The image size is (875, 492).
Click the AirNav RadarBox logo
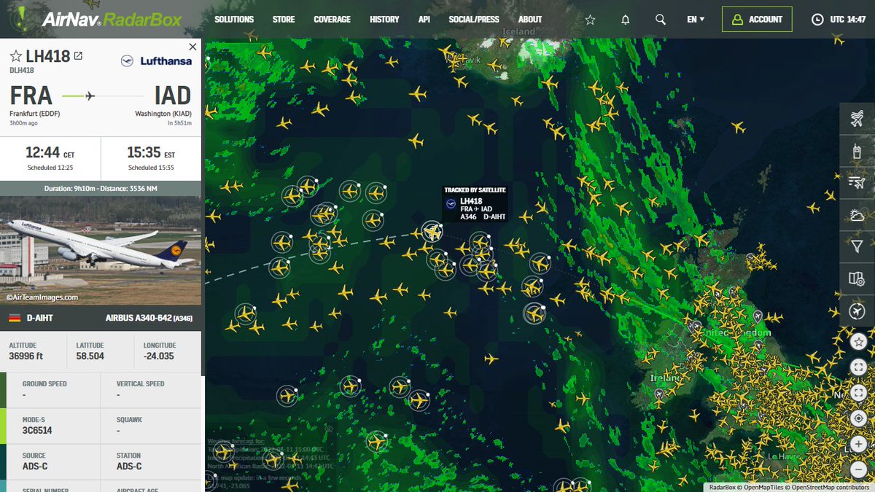click(x=98, y=18)
